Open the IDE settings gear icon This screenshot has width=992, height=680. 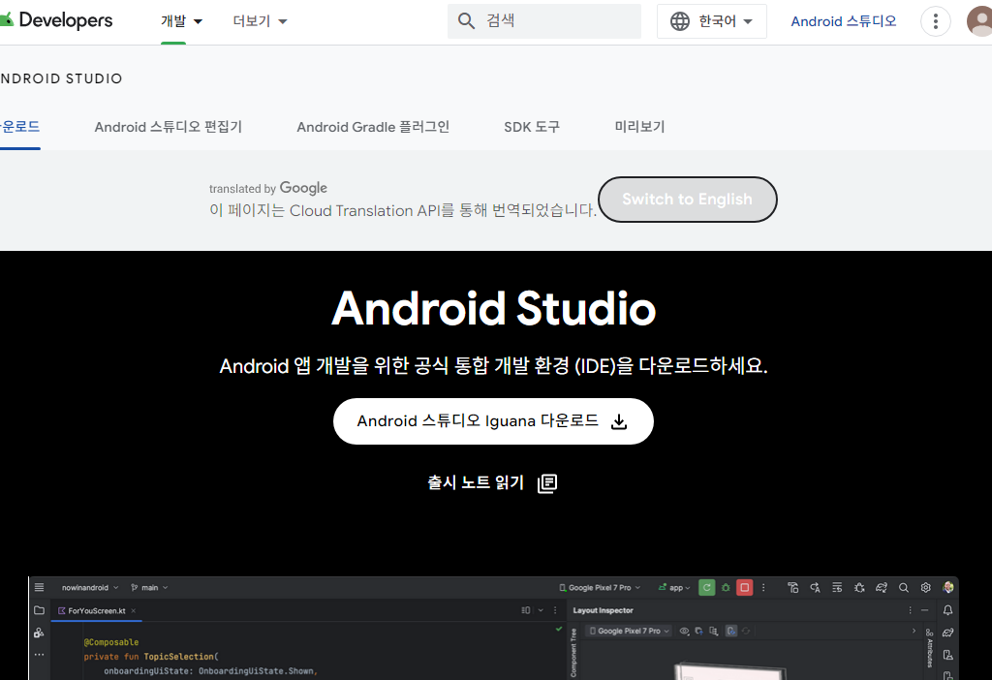[925, 588]
